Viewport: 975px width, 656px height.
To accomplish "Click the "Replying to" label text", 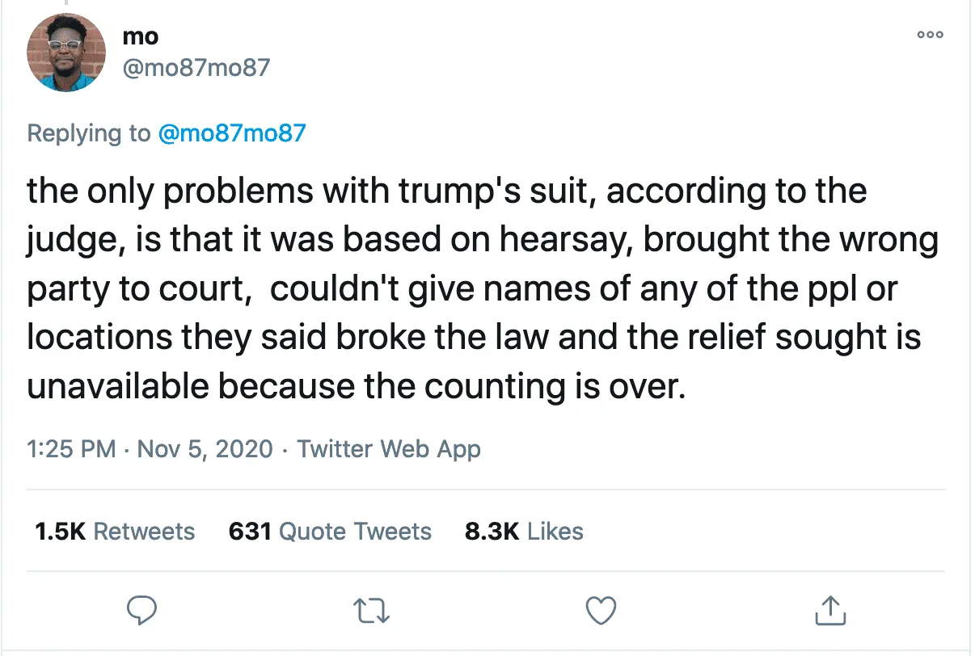I will coord(89,132).
